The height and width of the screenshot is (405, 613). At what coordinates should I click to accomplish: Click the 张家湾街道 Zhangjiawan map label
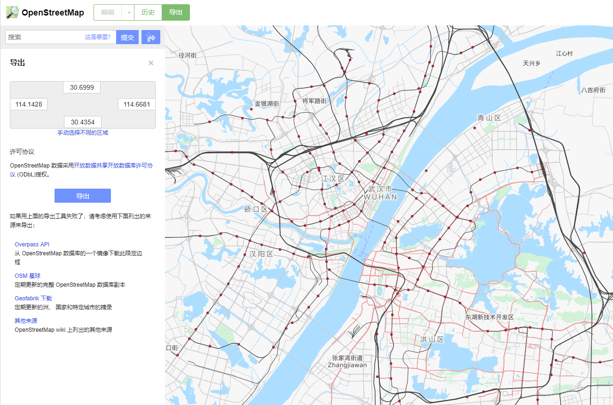(347, 361)
